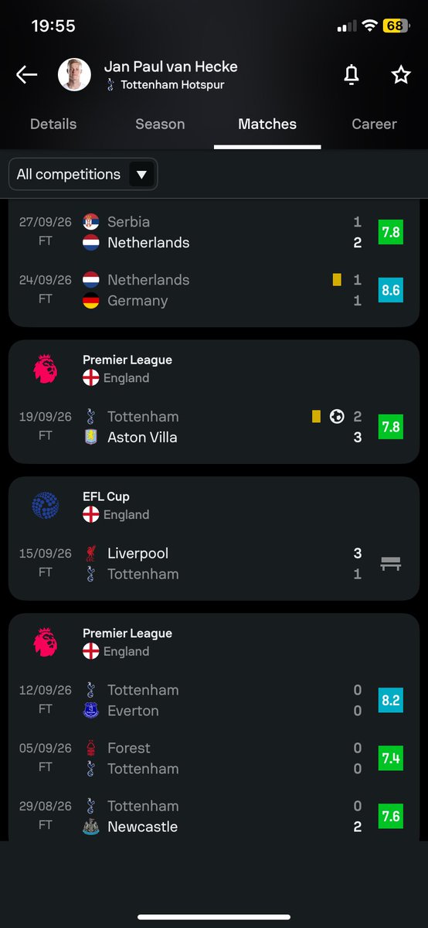The image size is (428, 928).
Task: Open the Tottenham Hotspur team link
Action: pos(165,85)
